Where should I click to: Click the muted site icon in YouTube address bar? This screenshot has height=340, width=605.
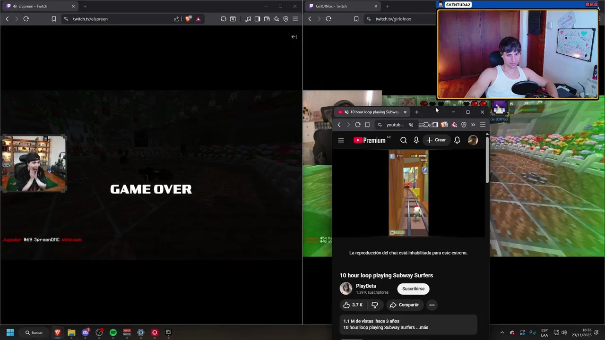411,125
